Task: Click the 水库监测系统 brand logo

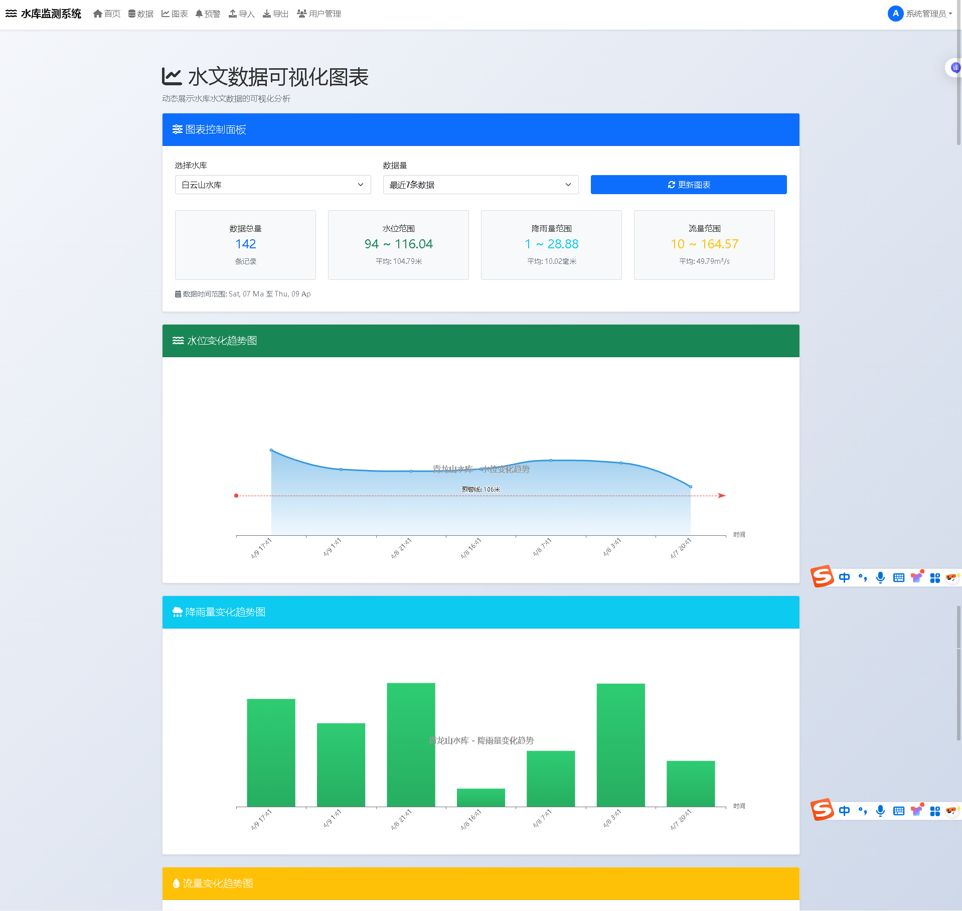Action: click(x=43, y=14)
